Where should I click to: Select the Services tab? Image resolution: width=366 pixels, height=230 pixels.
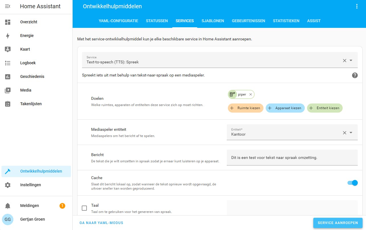point(185,21)
